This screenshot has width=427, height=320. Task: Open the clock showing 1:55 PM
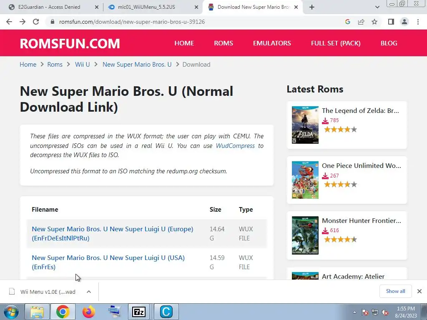point(406,312)
